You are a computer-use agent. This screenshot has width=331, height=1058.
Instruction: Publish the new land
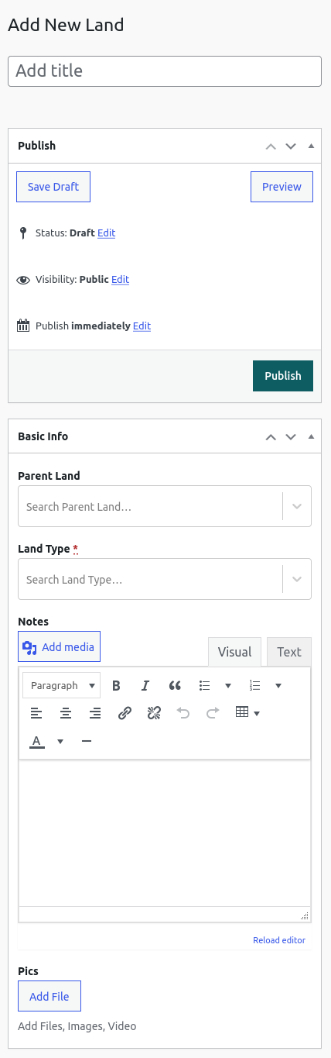[x=283, y=376]
